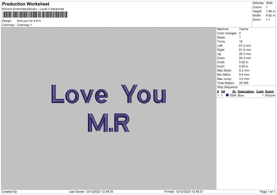Viewport: 277px width, 195px height.
Task: Click the Description column header
Action: point(246,92)
